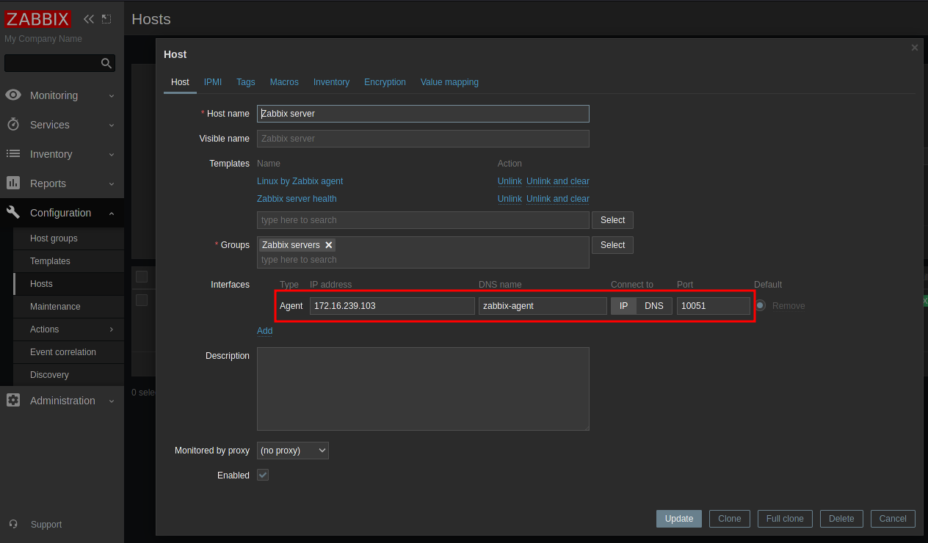Open the Linux by Zabbix agent template
928x543 pixels.
pyautogui.click(x=300, y=181)
